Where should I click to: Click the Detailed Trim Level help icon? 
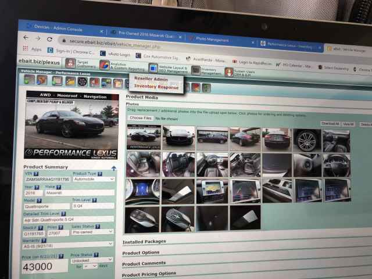pyautogui.click(x=63, y=214)
